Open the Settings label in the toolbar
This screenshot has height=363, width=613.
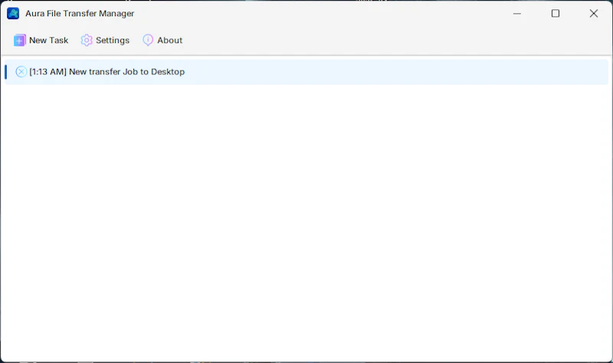point(113,41)
